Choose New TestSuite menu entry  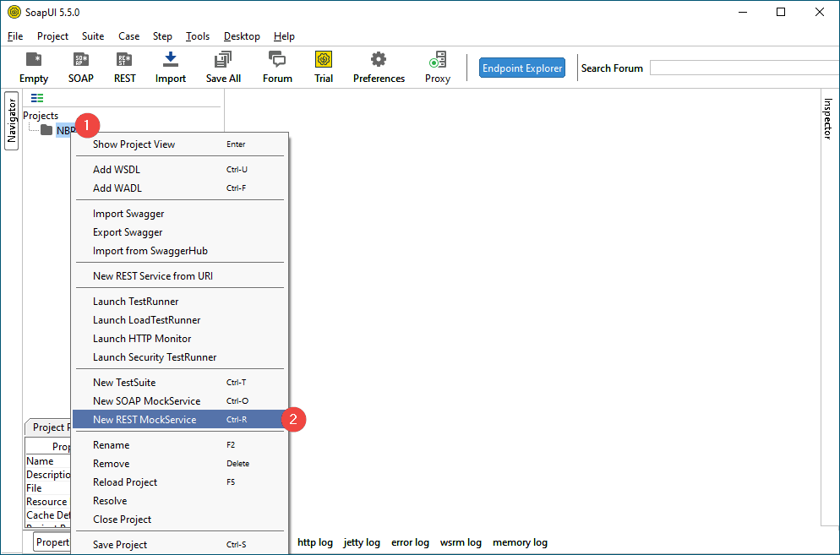pos(179,383)
